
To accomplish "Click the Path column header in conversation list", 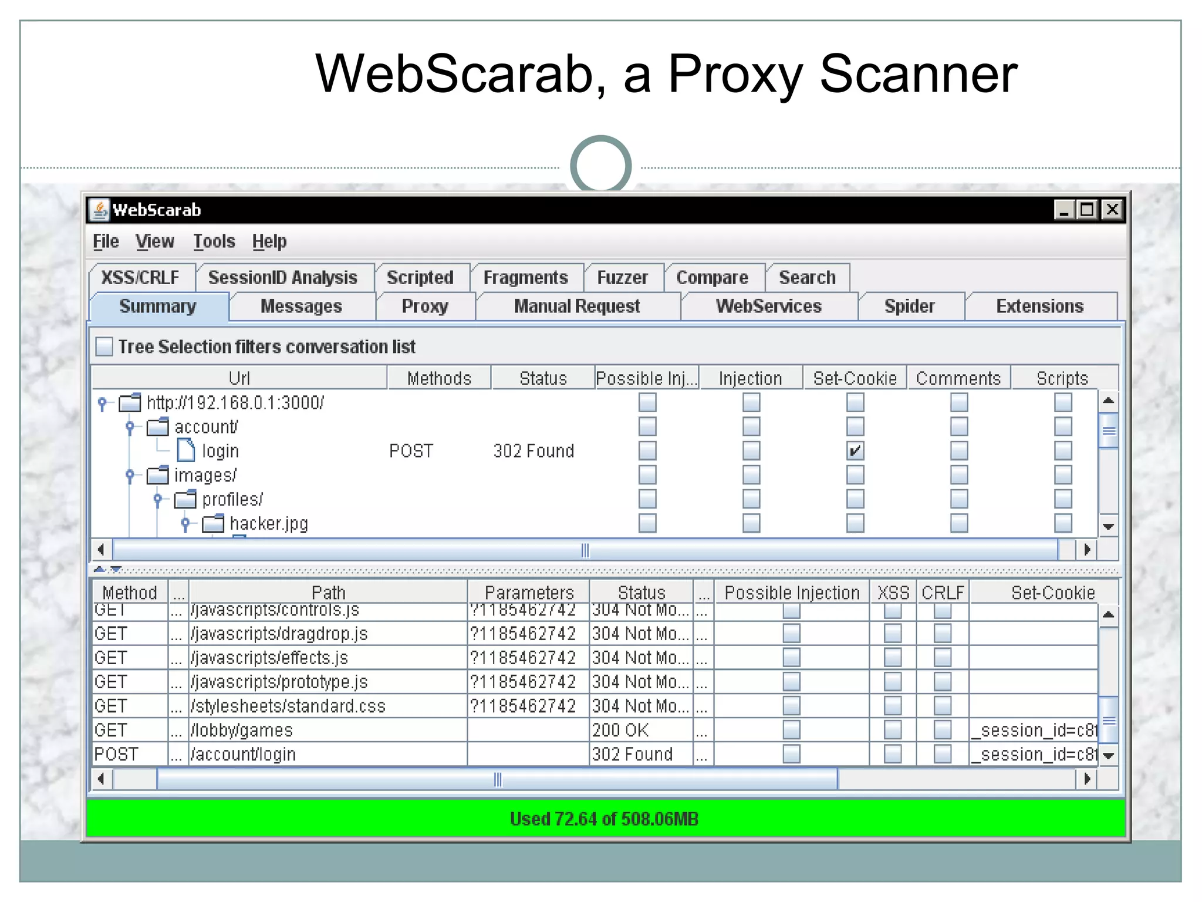I will pos(328,593).
